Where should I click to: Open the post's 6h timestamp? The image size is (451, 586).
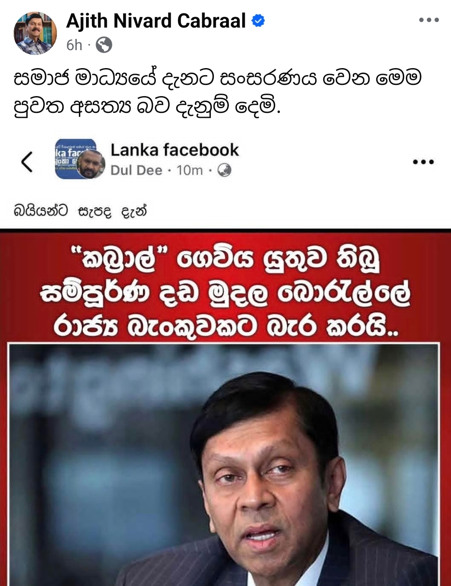click(74, 45)
